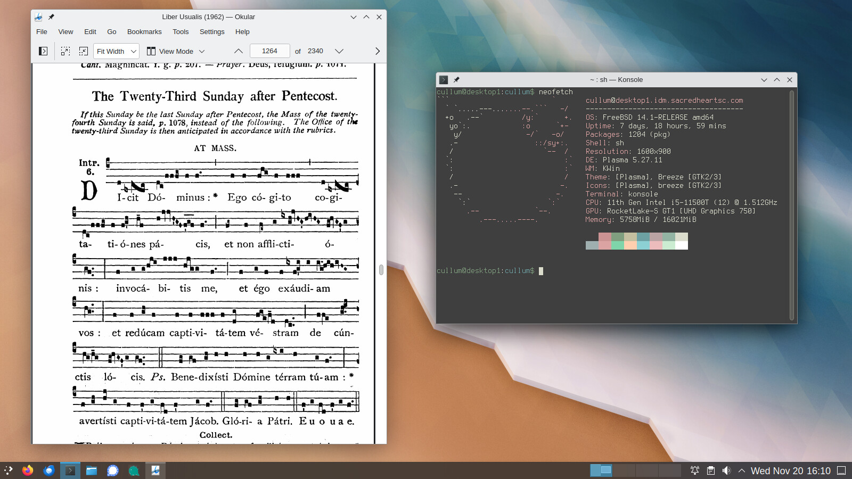Click the page number field showing 1264

coord(269,51)
